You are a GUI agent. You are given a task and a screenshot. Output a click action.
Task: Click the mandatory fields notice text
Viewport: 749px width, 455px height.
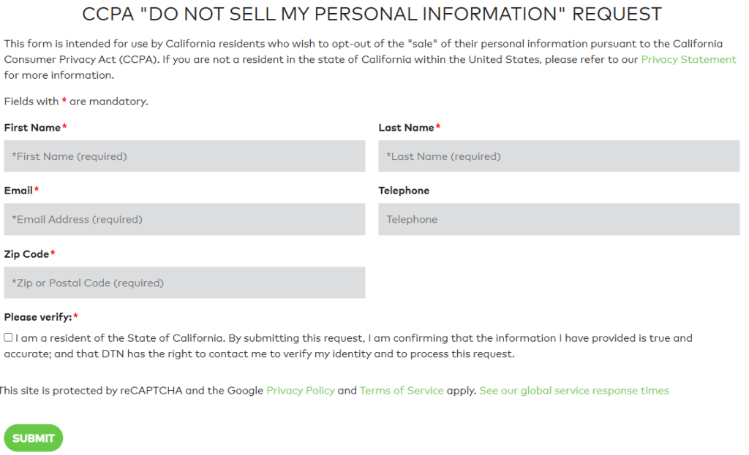tap(75, 102)
